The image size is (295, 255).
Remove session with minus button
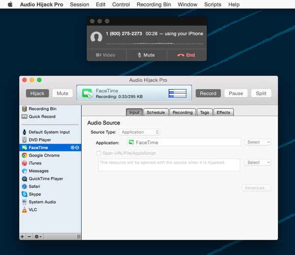(29, 236)
